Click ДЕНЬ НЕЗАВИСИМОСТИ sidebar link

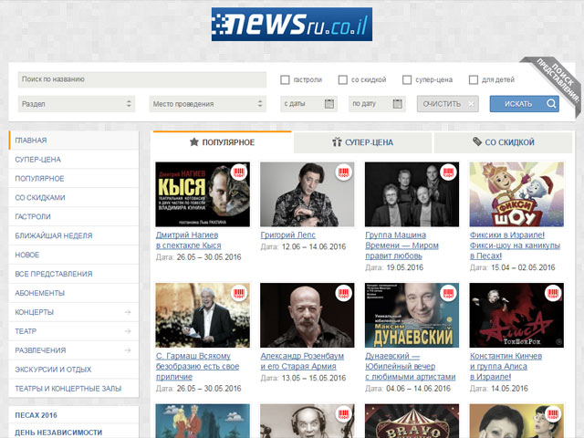(58, 433)
